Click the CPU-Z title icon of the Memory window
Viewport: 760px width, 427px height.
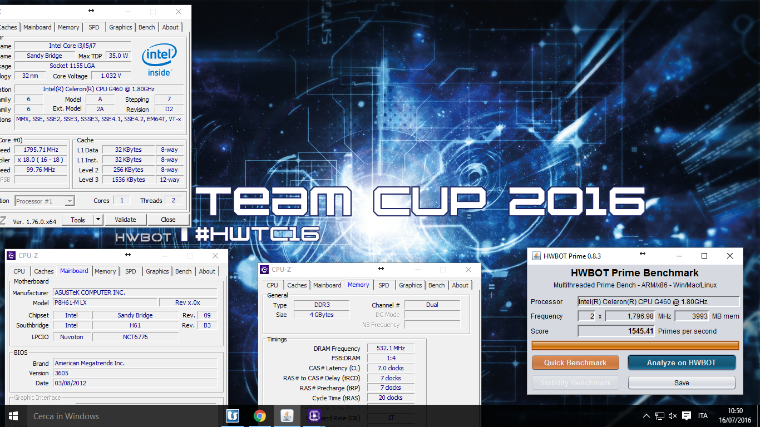[x=264, y=270]
